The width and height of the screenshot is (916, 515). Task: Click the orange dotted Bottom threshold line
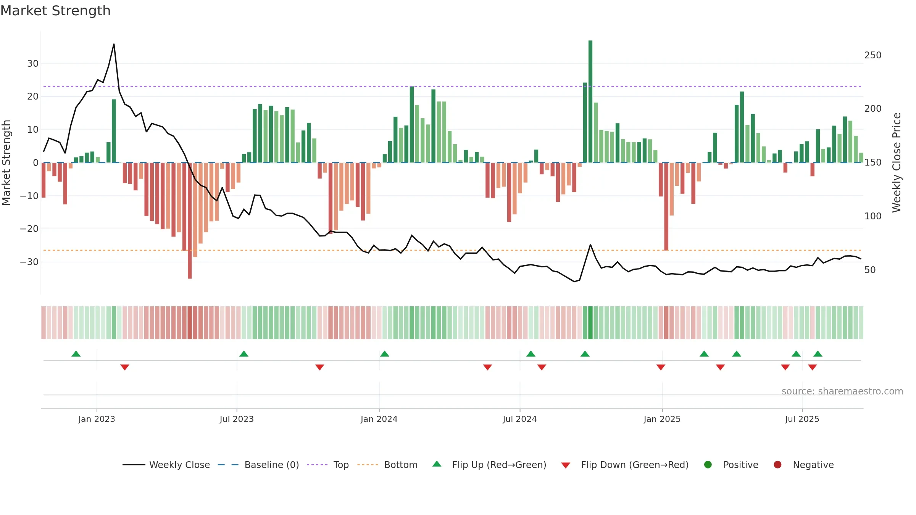pos(452,250)
